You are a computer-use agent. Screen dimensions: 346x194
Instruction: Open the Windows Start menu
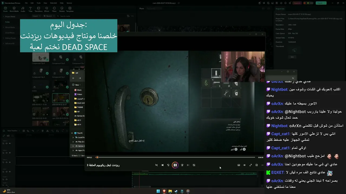point(158,191)
